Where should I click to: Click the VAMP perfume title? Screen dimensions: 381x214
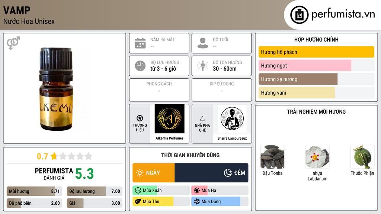(x=17, y=10)
